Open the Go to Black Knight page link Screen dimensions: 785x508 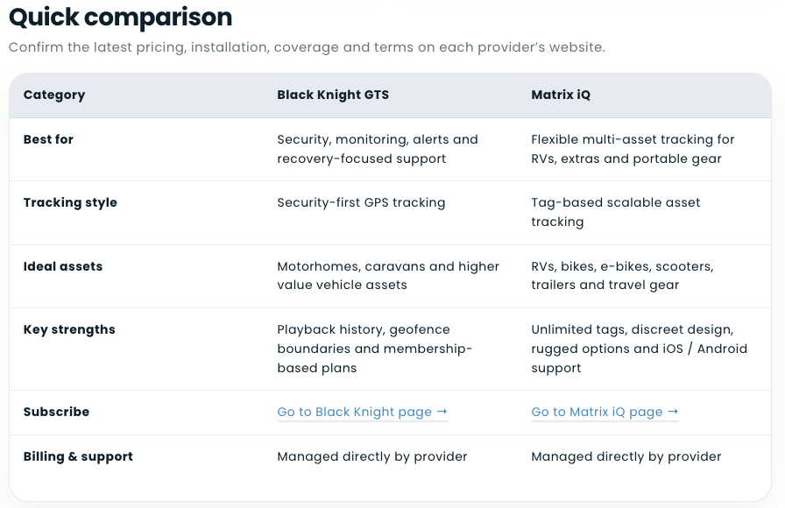pyautogui.click(x=362, y=412)
